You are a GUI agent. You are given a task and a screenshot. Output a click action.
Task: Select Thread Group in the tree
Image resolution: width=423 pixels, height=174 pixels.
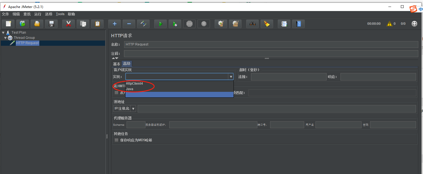[24, 38]
